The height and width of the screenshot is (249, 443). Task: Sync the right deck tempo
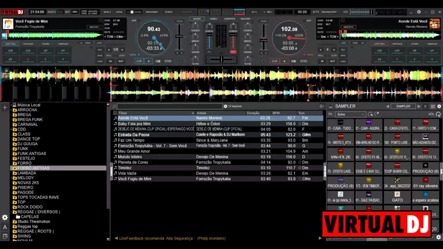coord(303,61)
